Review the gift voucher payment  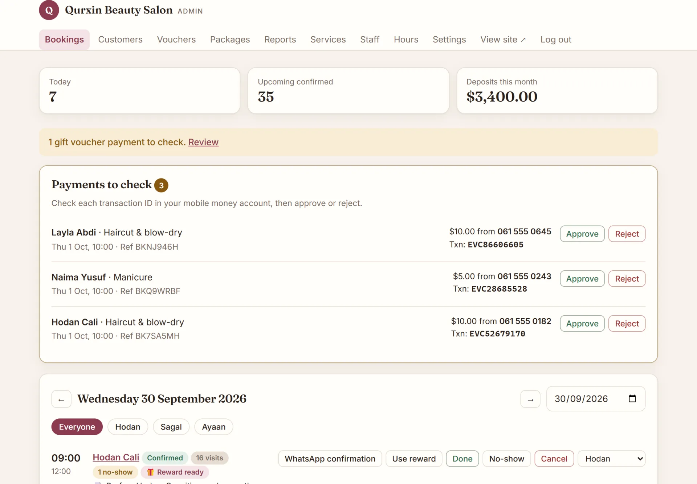coord(203,142)
